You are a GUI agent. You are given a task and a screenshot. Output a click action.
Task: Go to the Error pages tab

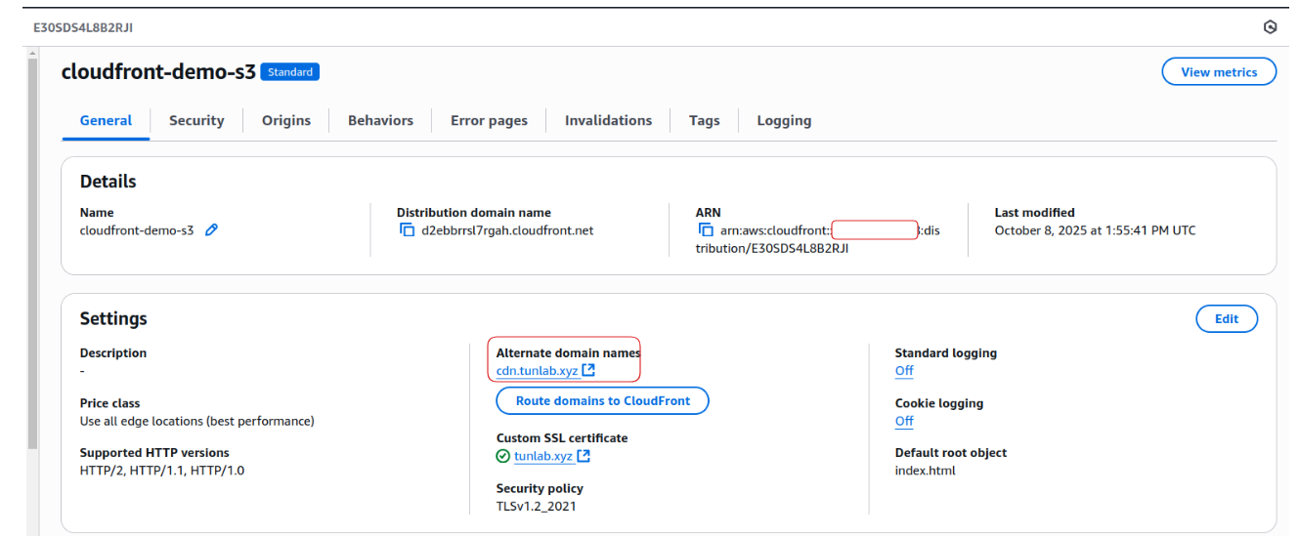pyautogui.click(x=489, y=121)
